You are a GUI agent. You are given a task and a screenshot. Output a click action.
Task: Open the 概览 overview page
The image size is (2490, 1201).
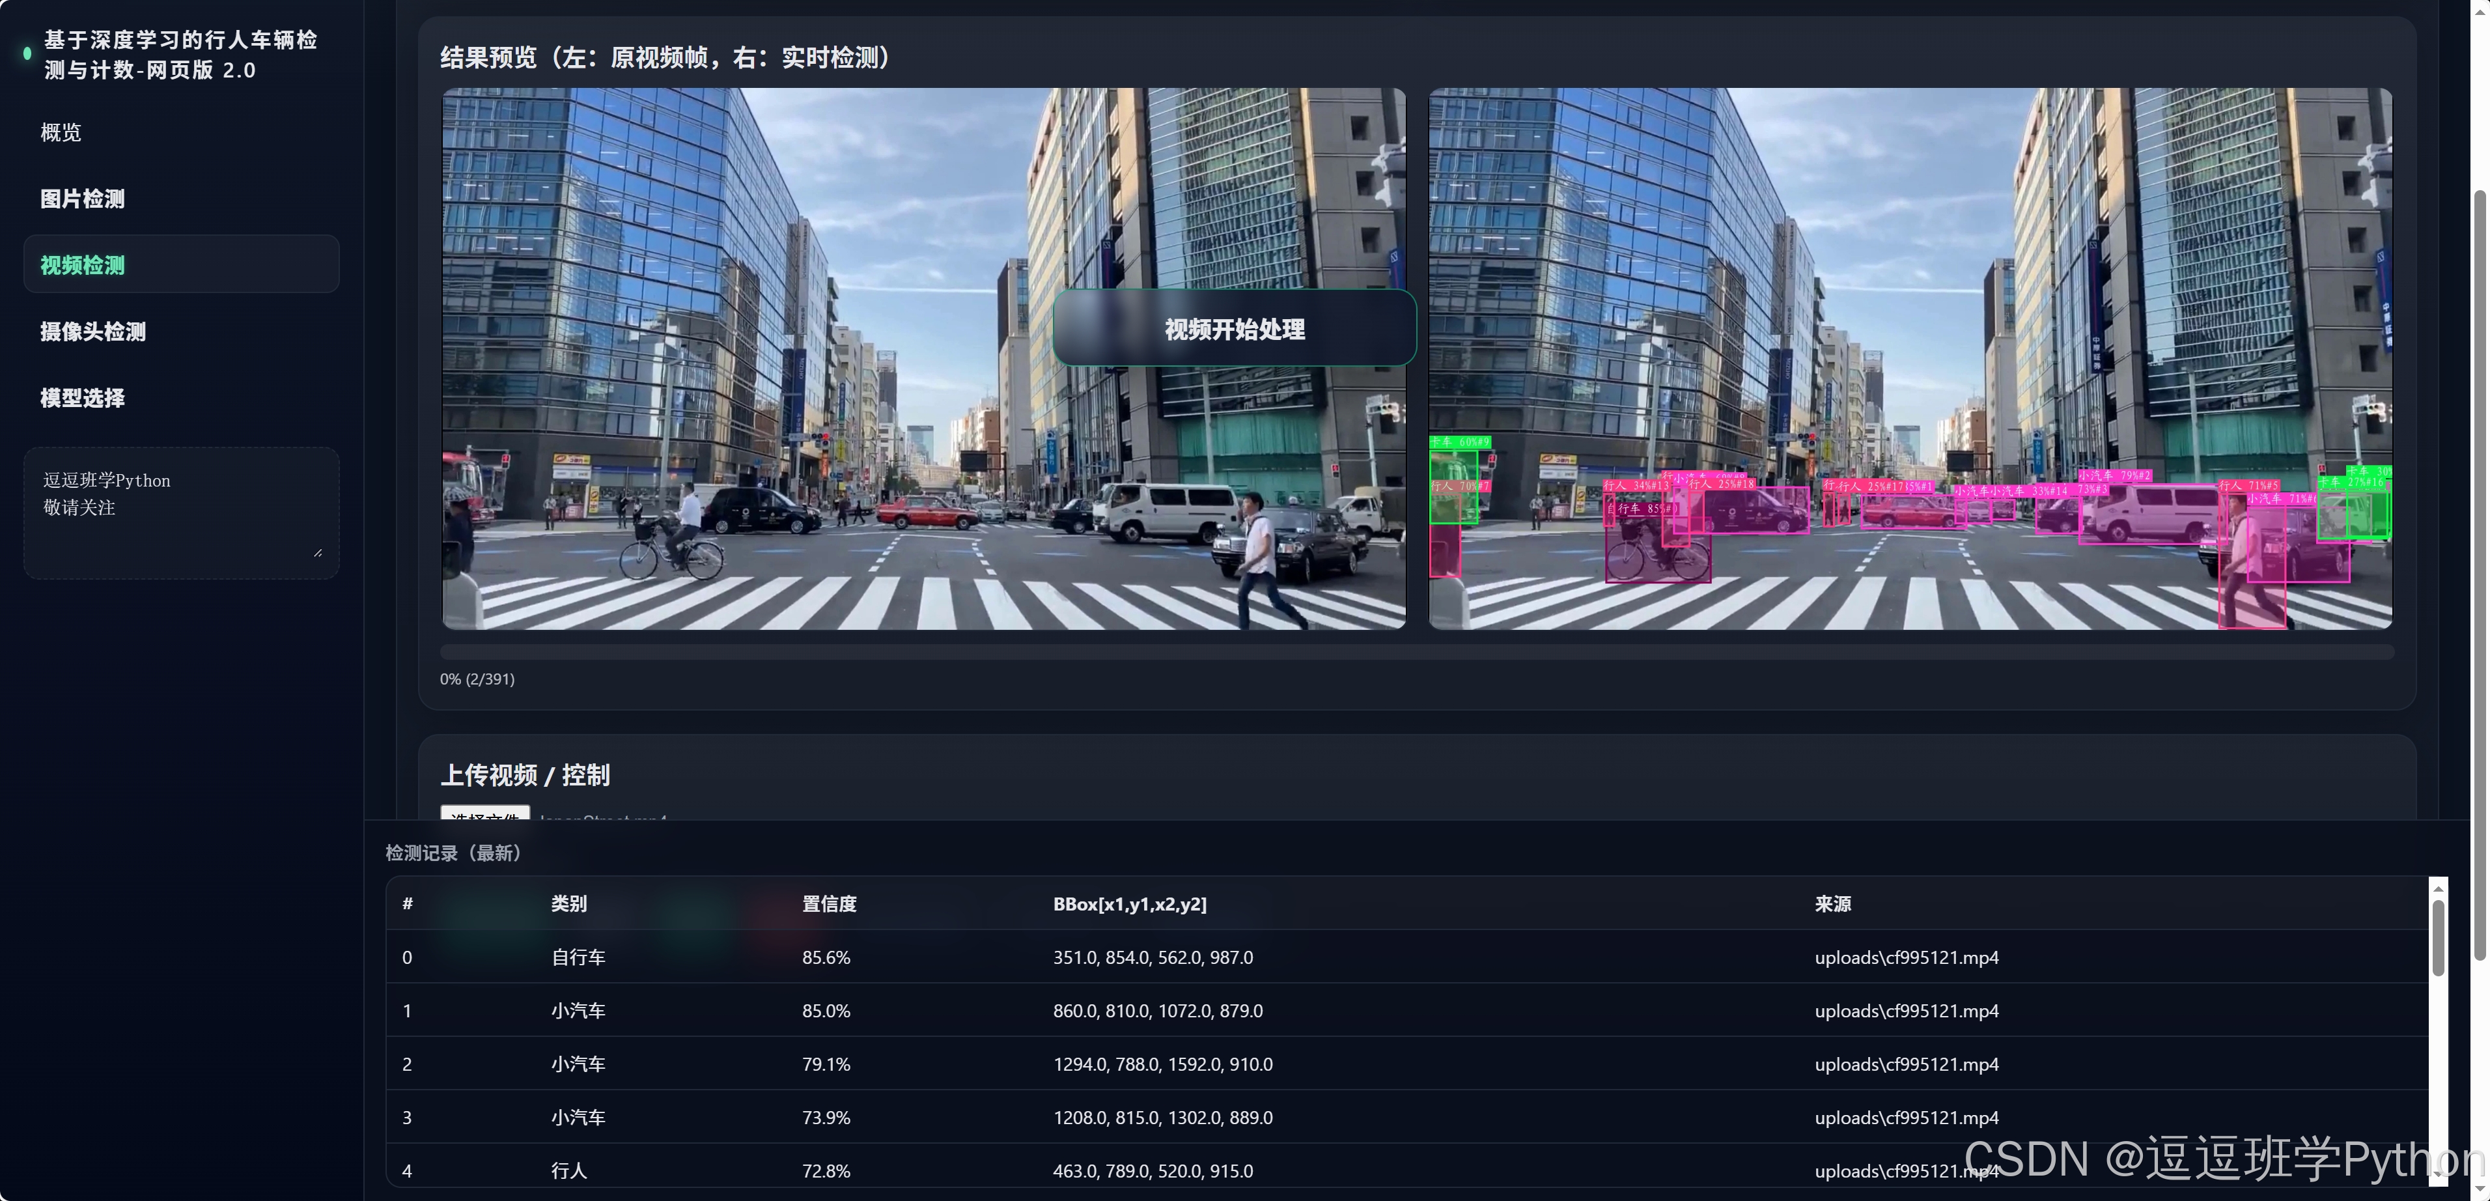point(61,132)
